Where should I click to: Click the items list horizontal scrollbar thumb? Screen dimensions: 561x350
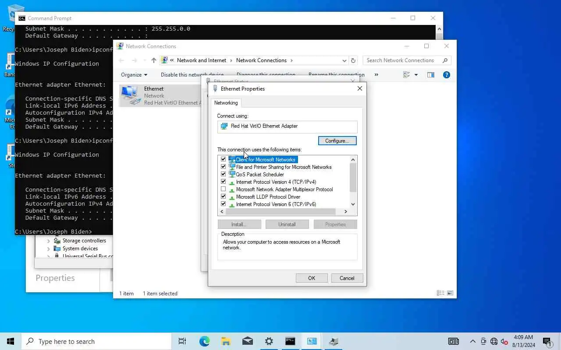(280, 211)
